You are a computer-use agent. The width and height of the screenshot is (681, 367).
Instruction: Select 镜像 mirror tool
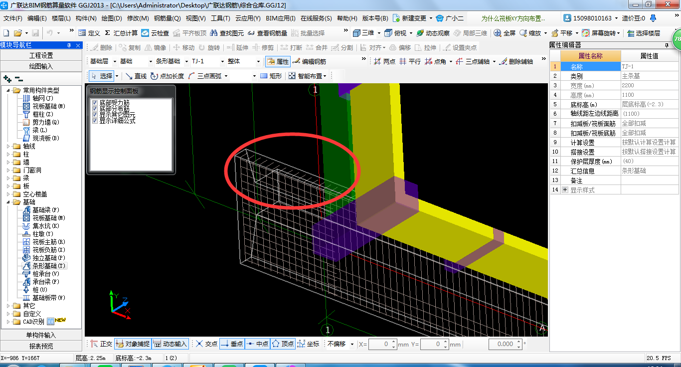(x=156, y=47)
